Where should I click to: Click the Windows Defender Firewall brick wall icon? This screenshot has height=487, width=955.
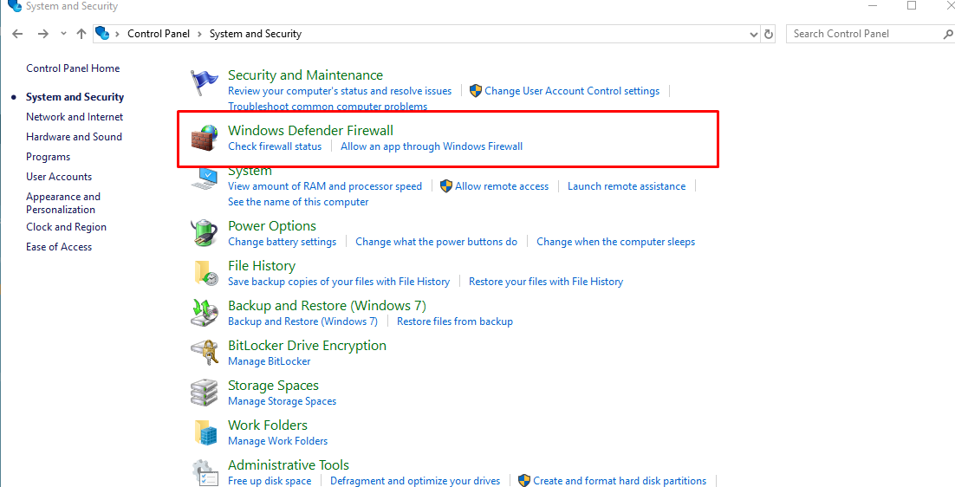(204, 138)
